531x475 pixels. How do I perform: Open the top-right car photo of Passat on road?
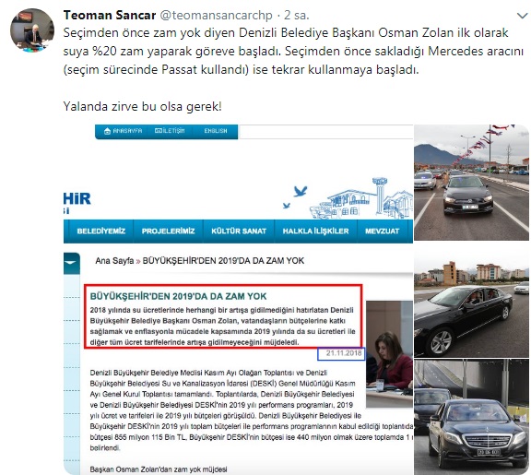471,183
